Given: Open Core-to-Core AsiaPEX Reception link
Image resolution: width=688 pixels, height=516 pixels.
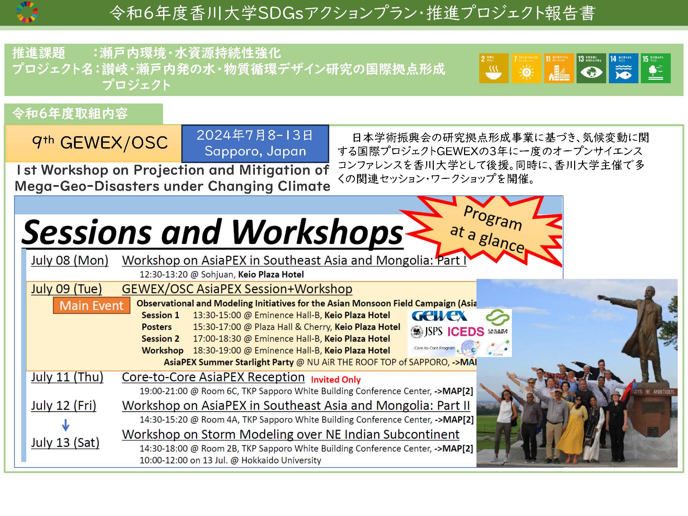Looking at the screenshot, I should 213,377.
